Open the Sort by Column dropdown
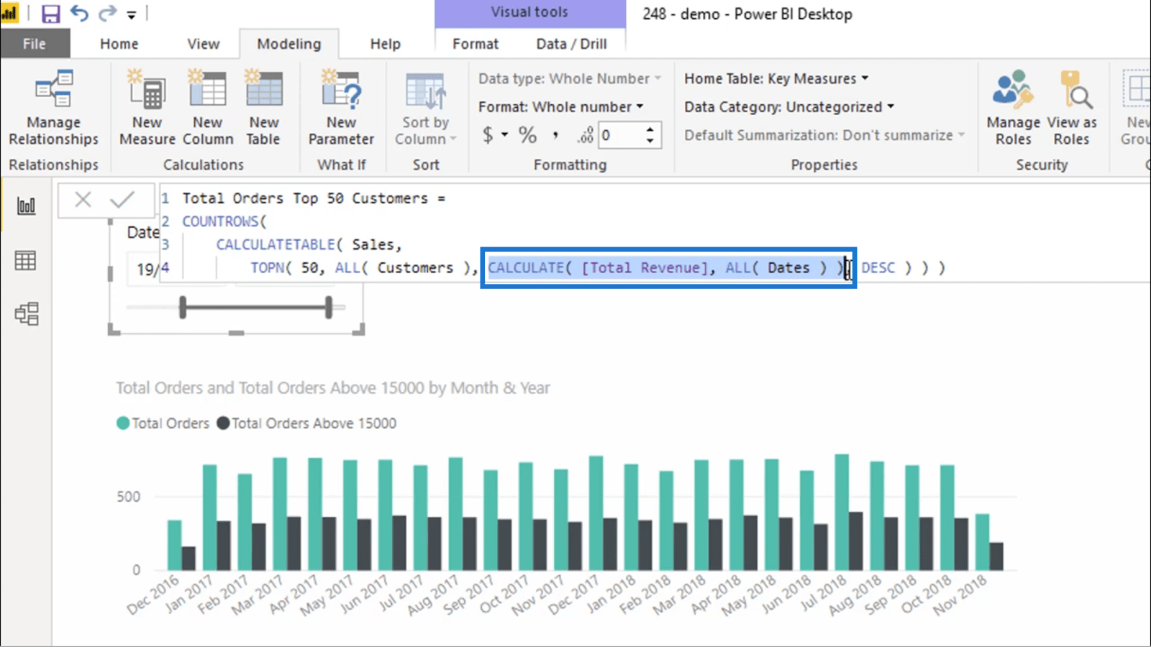The width and height of the screenshot is (1151, 647). tap(425, 108)
